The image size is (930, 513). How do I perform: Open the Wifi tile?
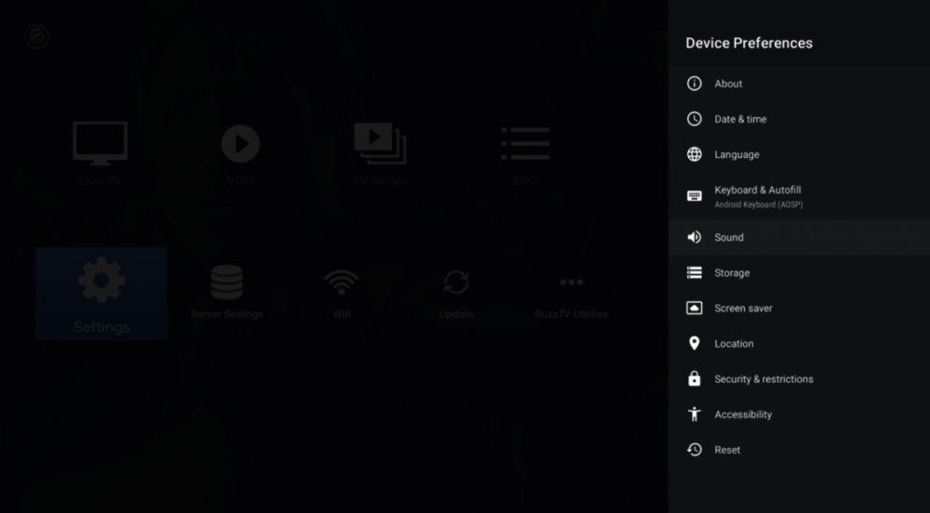[341, 293]
